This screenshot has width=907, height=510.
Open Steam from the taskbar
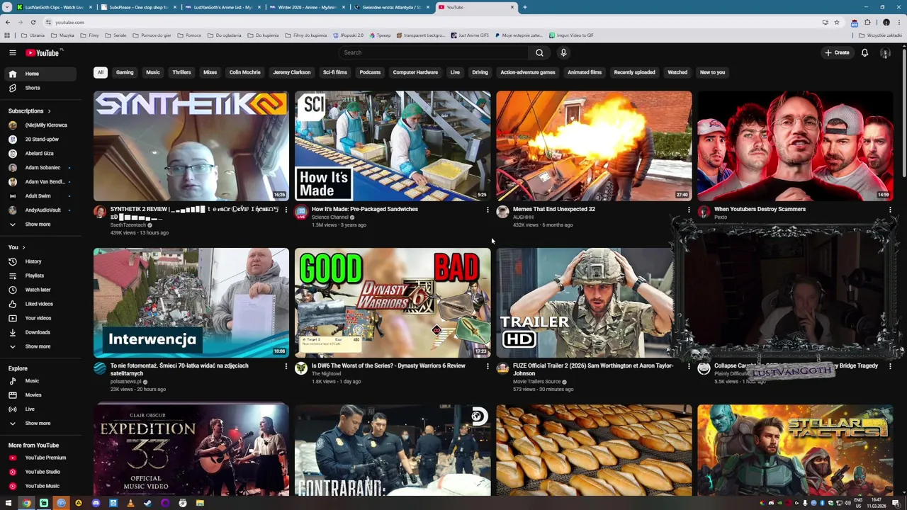pos(147,503)
